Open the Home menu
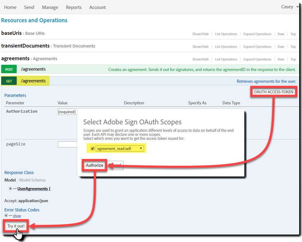The image size is (302, 242). (10, 7)
